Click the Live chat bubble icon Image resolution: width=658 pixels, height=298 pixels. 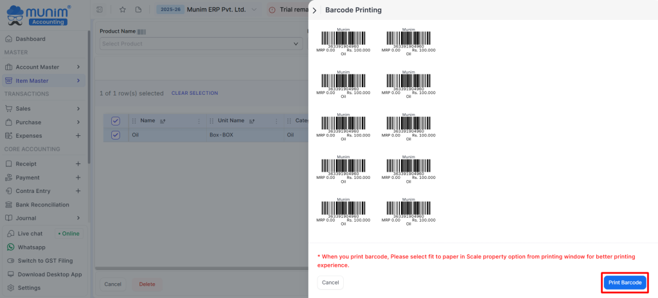10,233
